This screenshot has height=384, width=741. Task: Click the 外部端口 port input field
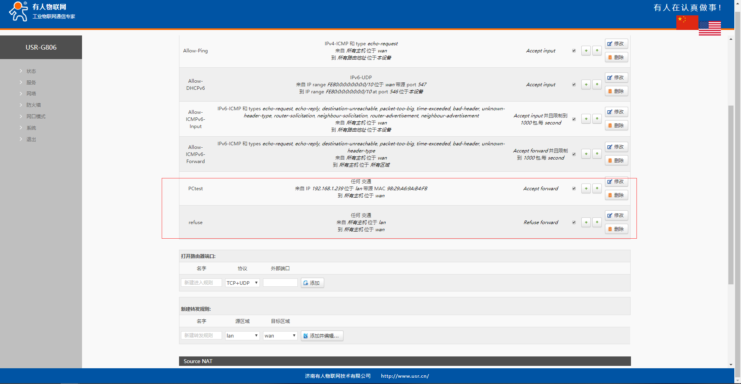[x=280, y=283]
